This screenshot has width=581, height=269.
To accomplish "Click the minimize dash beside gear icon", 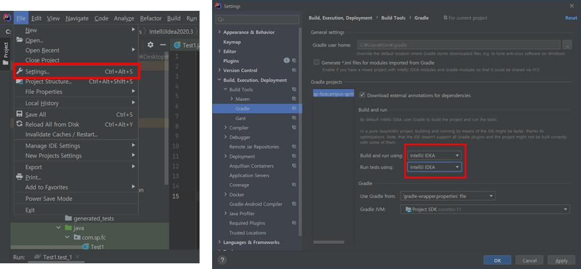I will pos(164,45).
